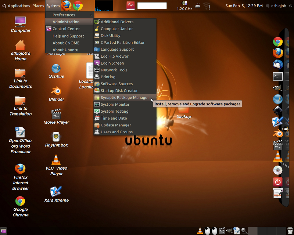The image size is (294, 235).
Task: Launch Update Manager from the menu
Action: point(125,125)
